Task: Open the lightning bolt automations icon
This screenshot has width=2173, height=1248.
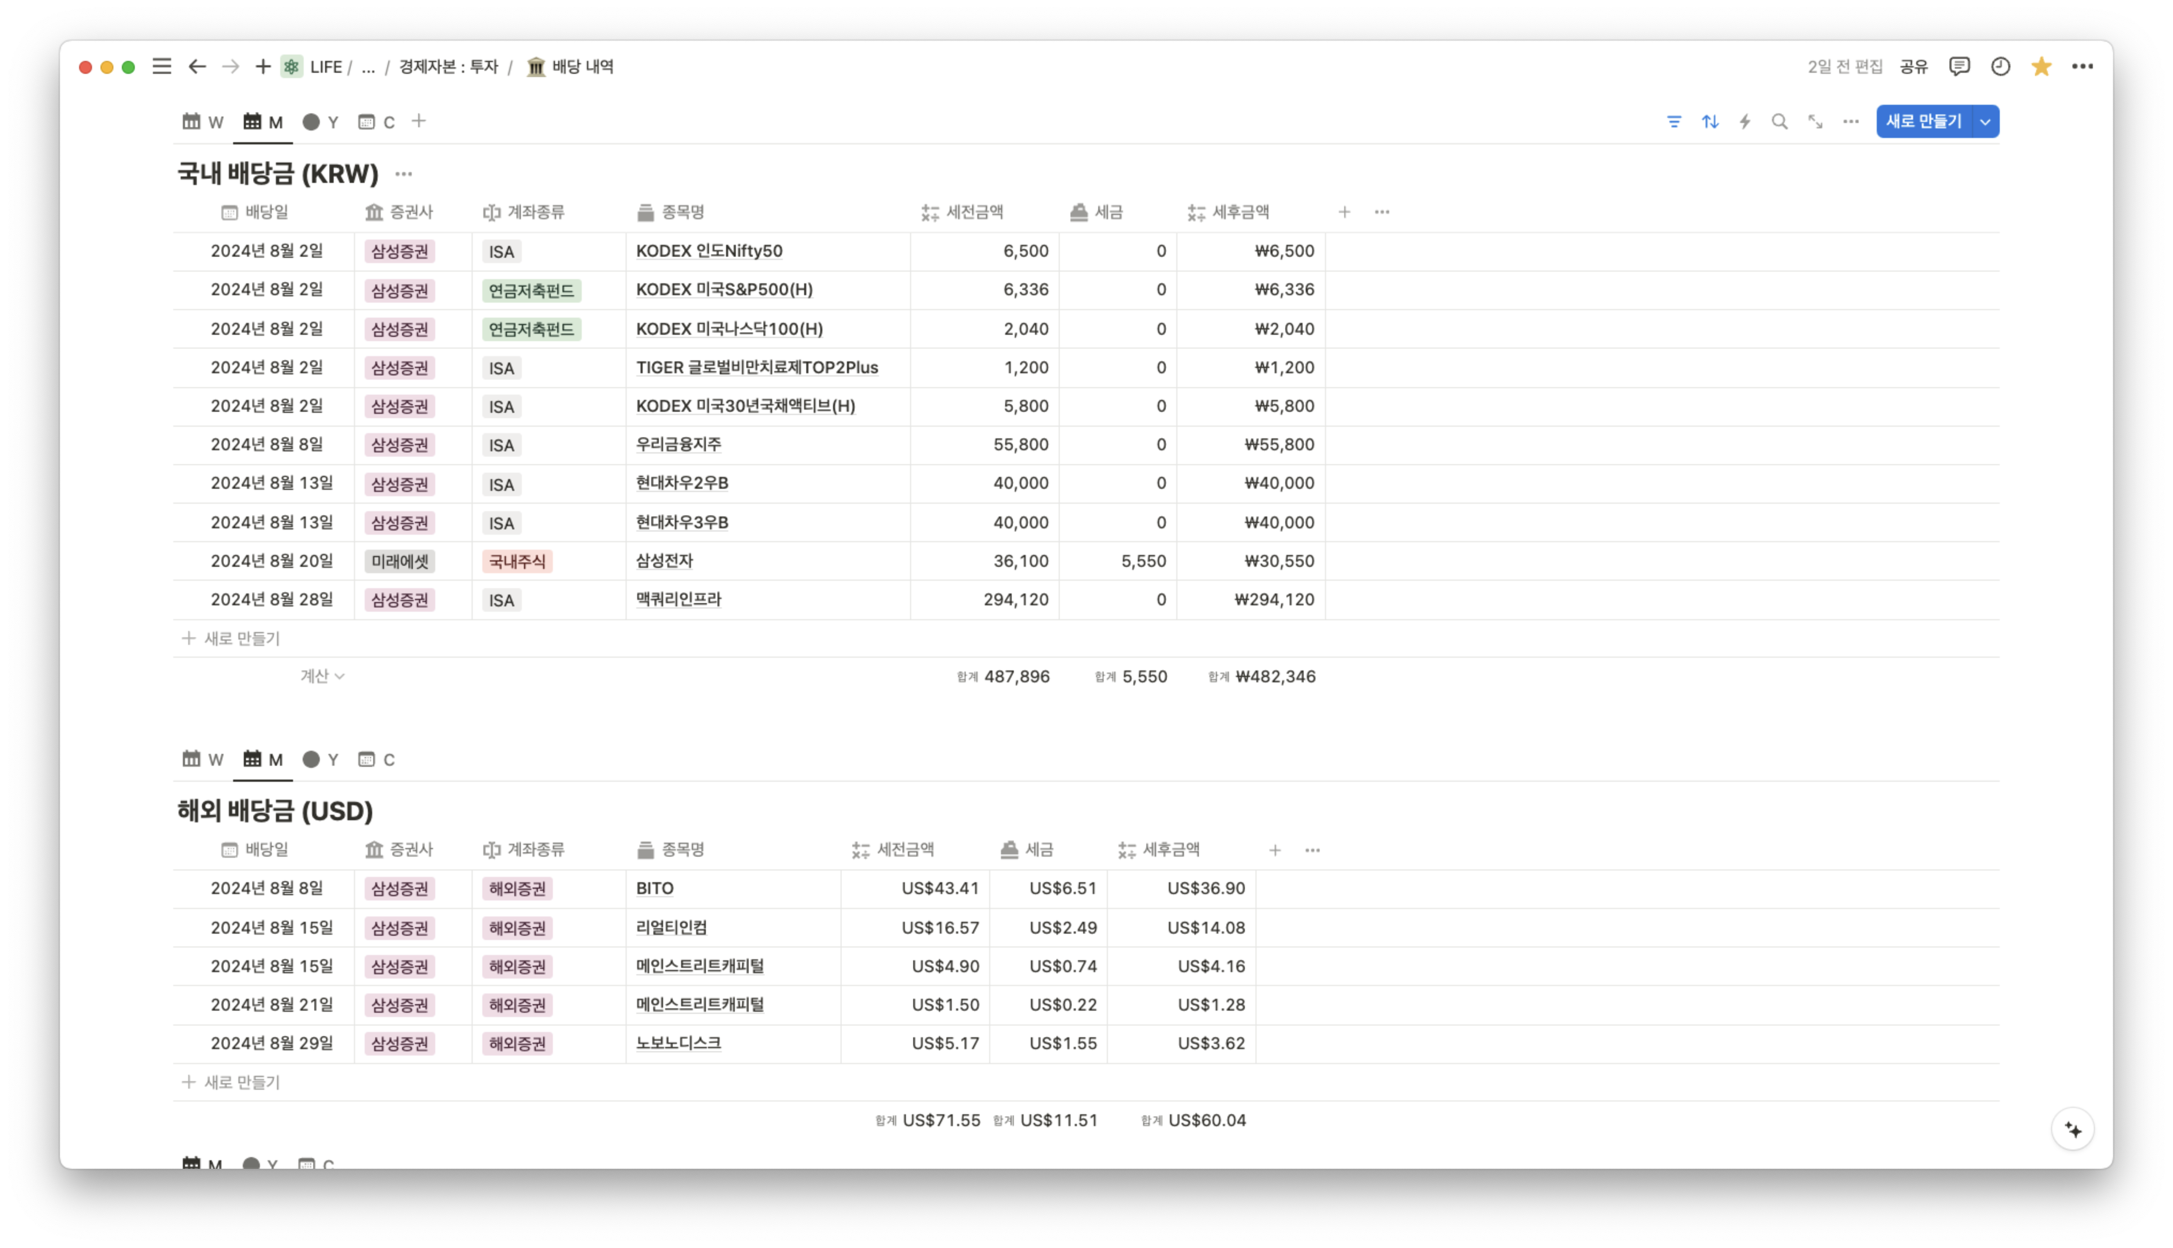Action: point(1745,122)
